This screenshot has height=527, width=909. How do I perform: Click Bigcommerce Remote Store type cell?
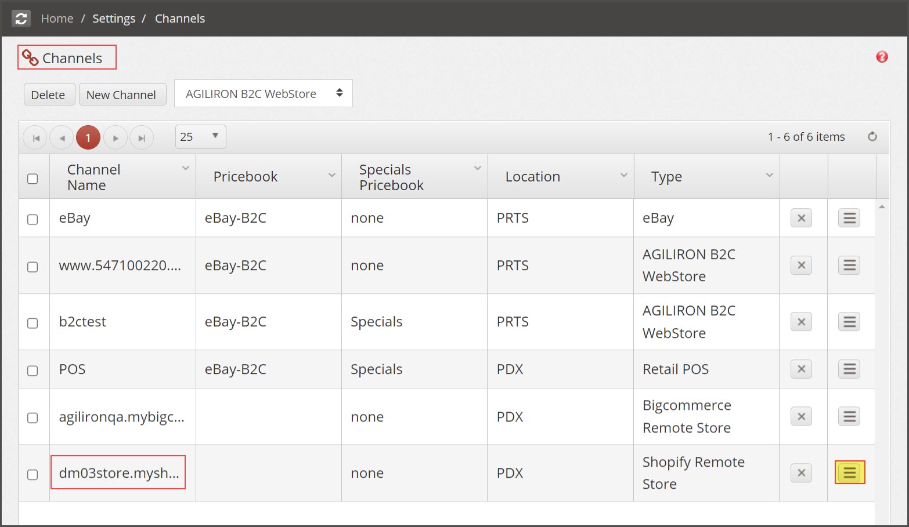(706, 417)
